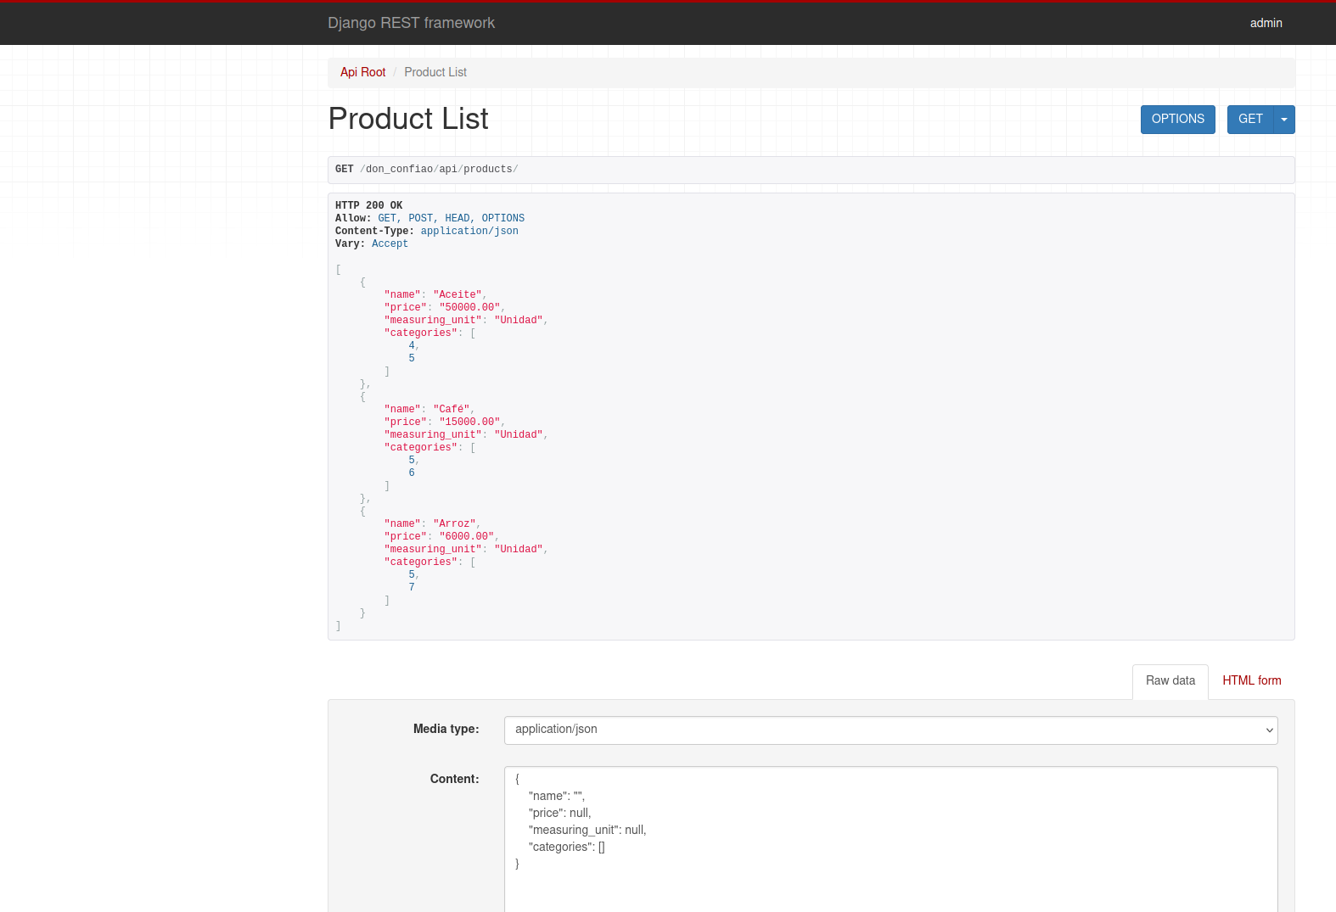Switch to the Raw data tab
This screenshot has height=912, width=1336.
[x=1170, y=680]
